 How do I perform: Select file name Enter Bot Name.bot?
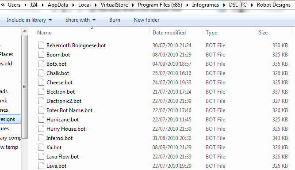click(69, 110)
